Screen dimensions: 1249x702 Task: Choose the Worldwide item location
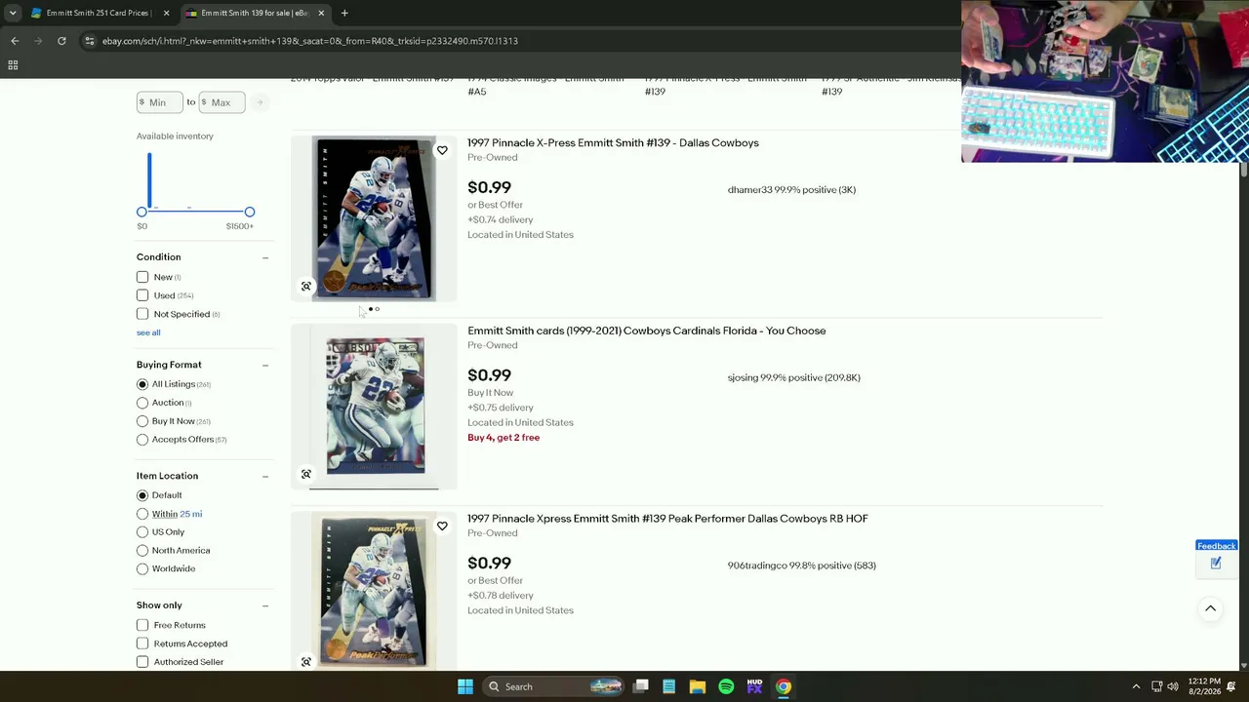coord(142,569)
